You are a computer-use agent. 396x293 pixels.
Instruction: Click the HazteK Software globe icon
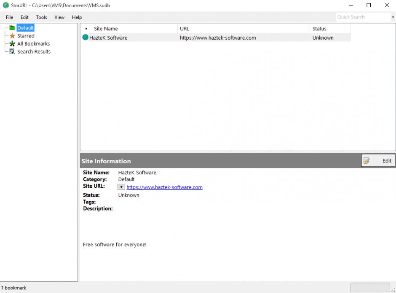86,37
